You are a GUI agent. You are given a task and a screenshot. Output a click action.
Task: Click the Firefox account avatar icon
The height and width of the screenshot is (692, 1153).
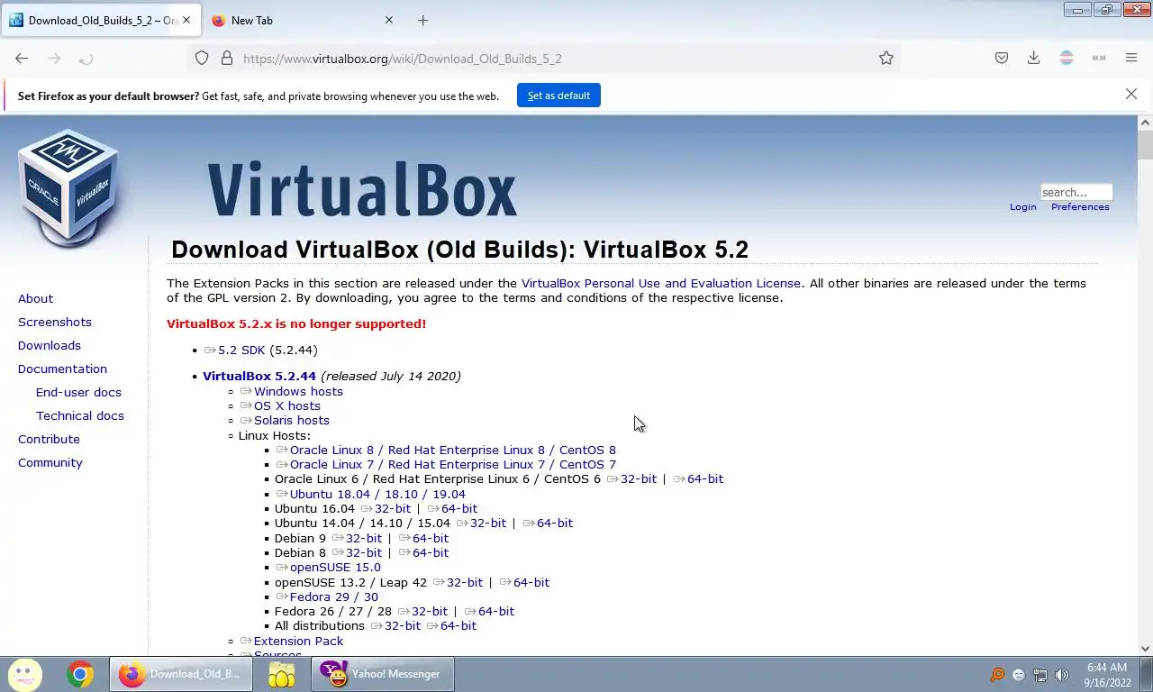point(1067,58)
